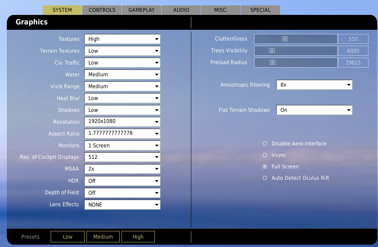
Task: Open the Water quality dropdown
Action: pyautogui.click(x=122, y=74)
